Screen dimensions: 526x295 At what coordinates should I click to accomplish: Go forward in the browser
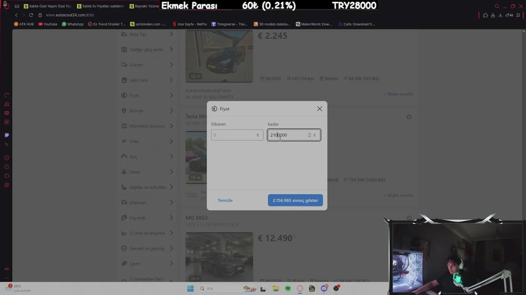(23, 15)
